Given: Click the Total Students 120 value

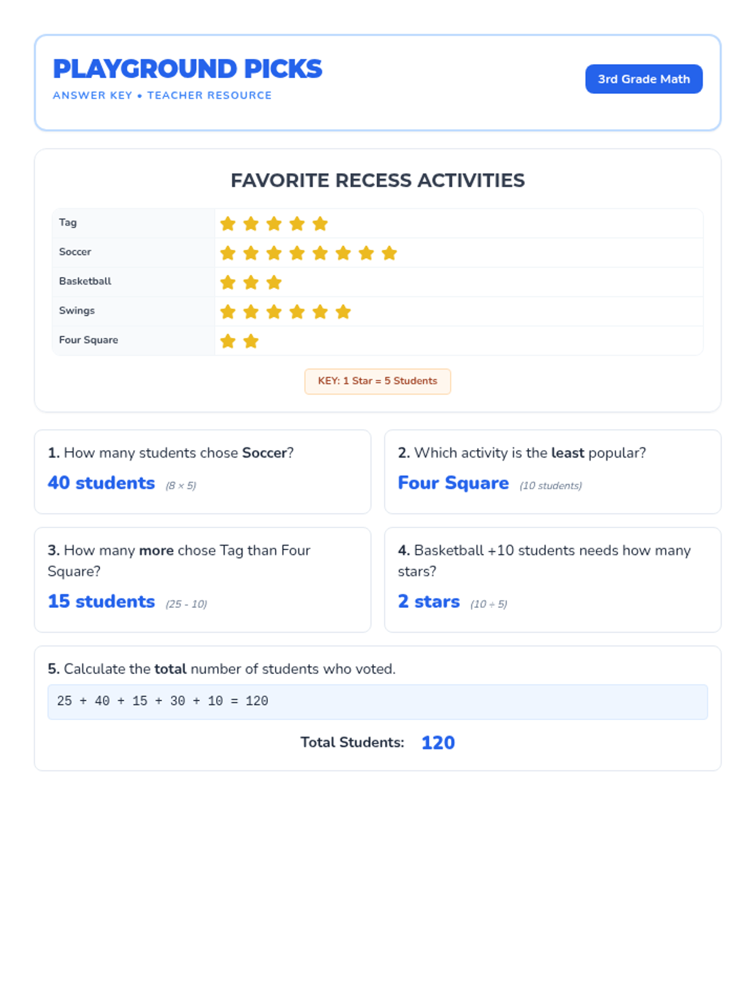Looking at the screenshot, I should click(x=438, y=743).
